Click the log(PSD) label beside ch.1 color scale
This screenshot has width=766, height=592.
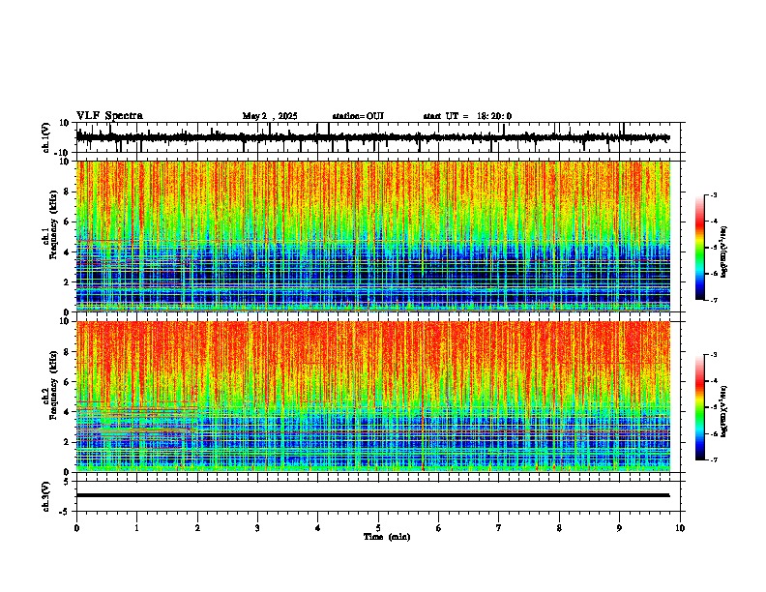[723, 252]
